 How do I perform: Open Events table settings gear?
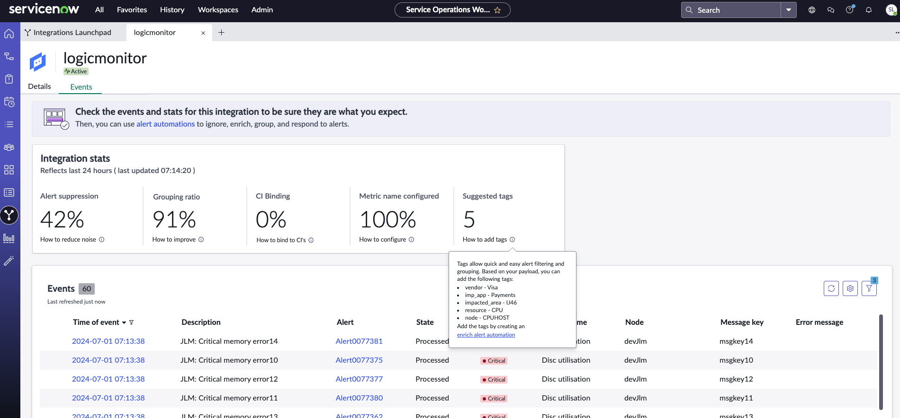coord(850,288)
